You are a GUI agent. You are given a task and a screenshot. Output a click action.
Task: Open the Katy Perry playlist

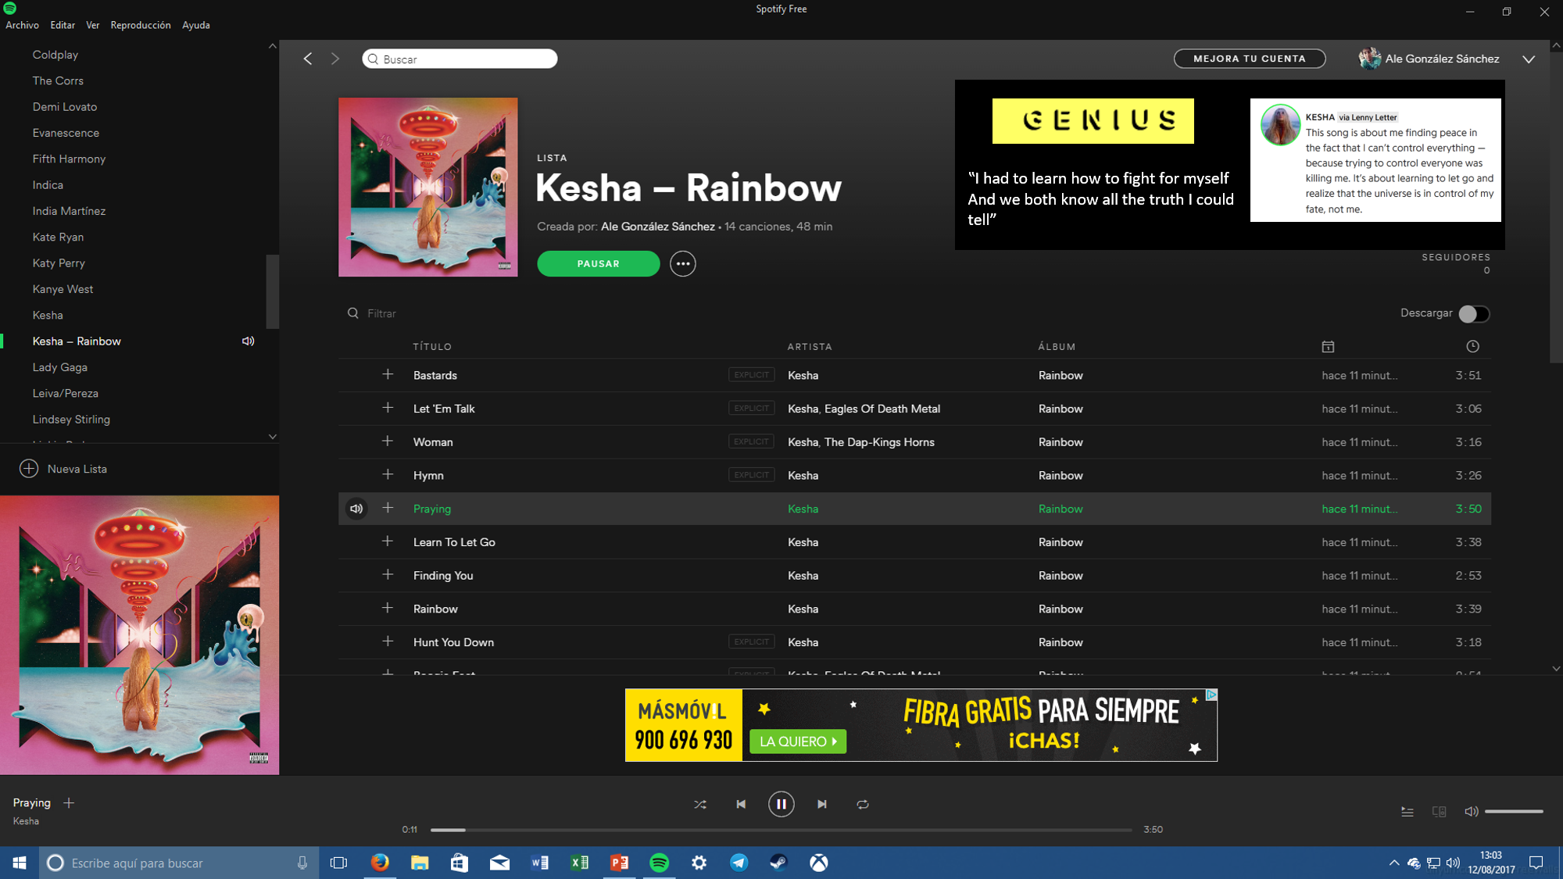click(x=59, y=263)
